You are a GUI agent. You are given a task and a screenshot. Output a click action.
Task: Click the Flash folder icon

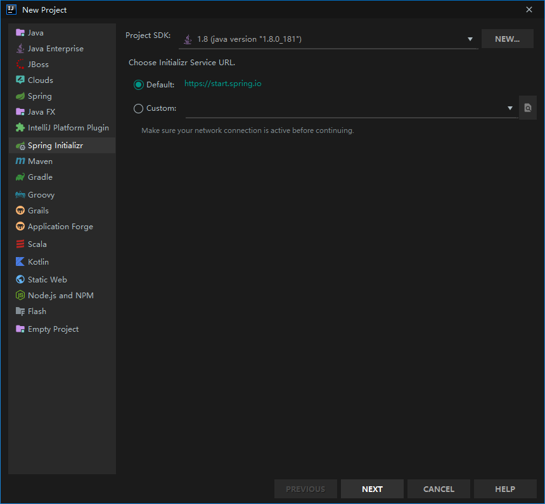[20, 312]
